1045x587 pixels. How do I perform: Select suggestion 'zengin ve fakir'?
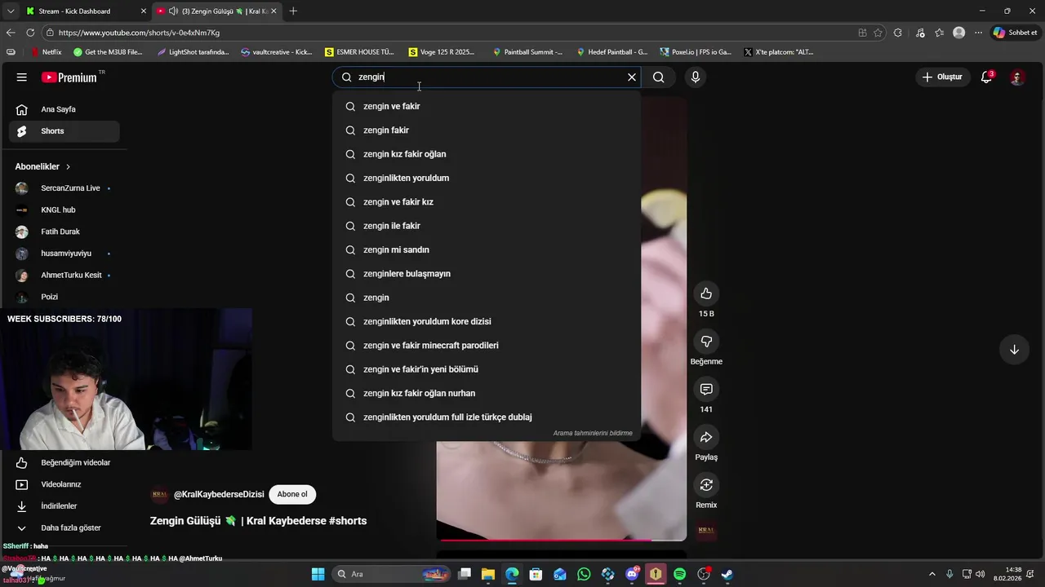[487, 106]
